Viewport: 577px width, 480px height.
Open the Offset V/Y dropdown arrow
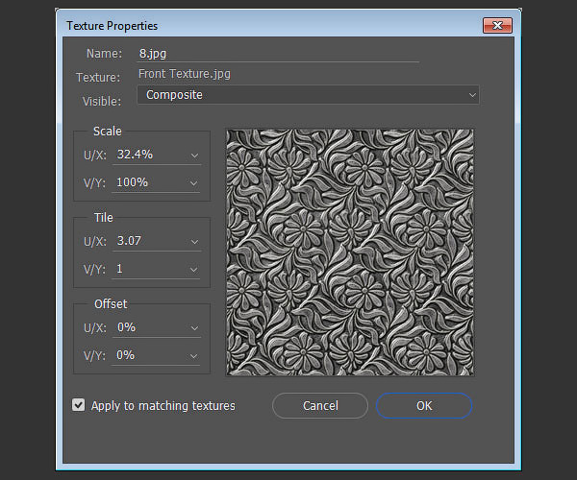click(x=193, y=356)
